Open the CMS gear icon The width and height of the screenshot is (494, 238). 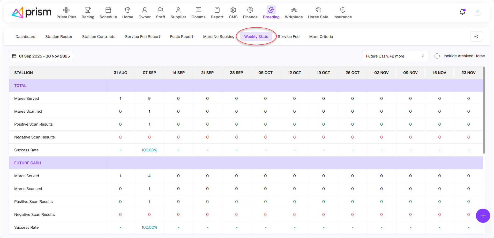click(233, 10)
